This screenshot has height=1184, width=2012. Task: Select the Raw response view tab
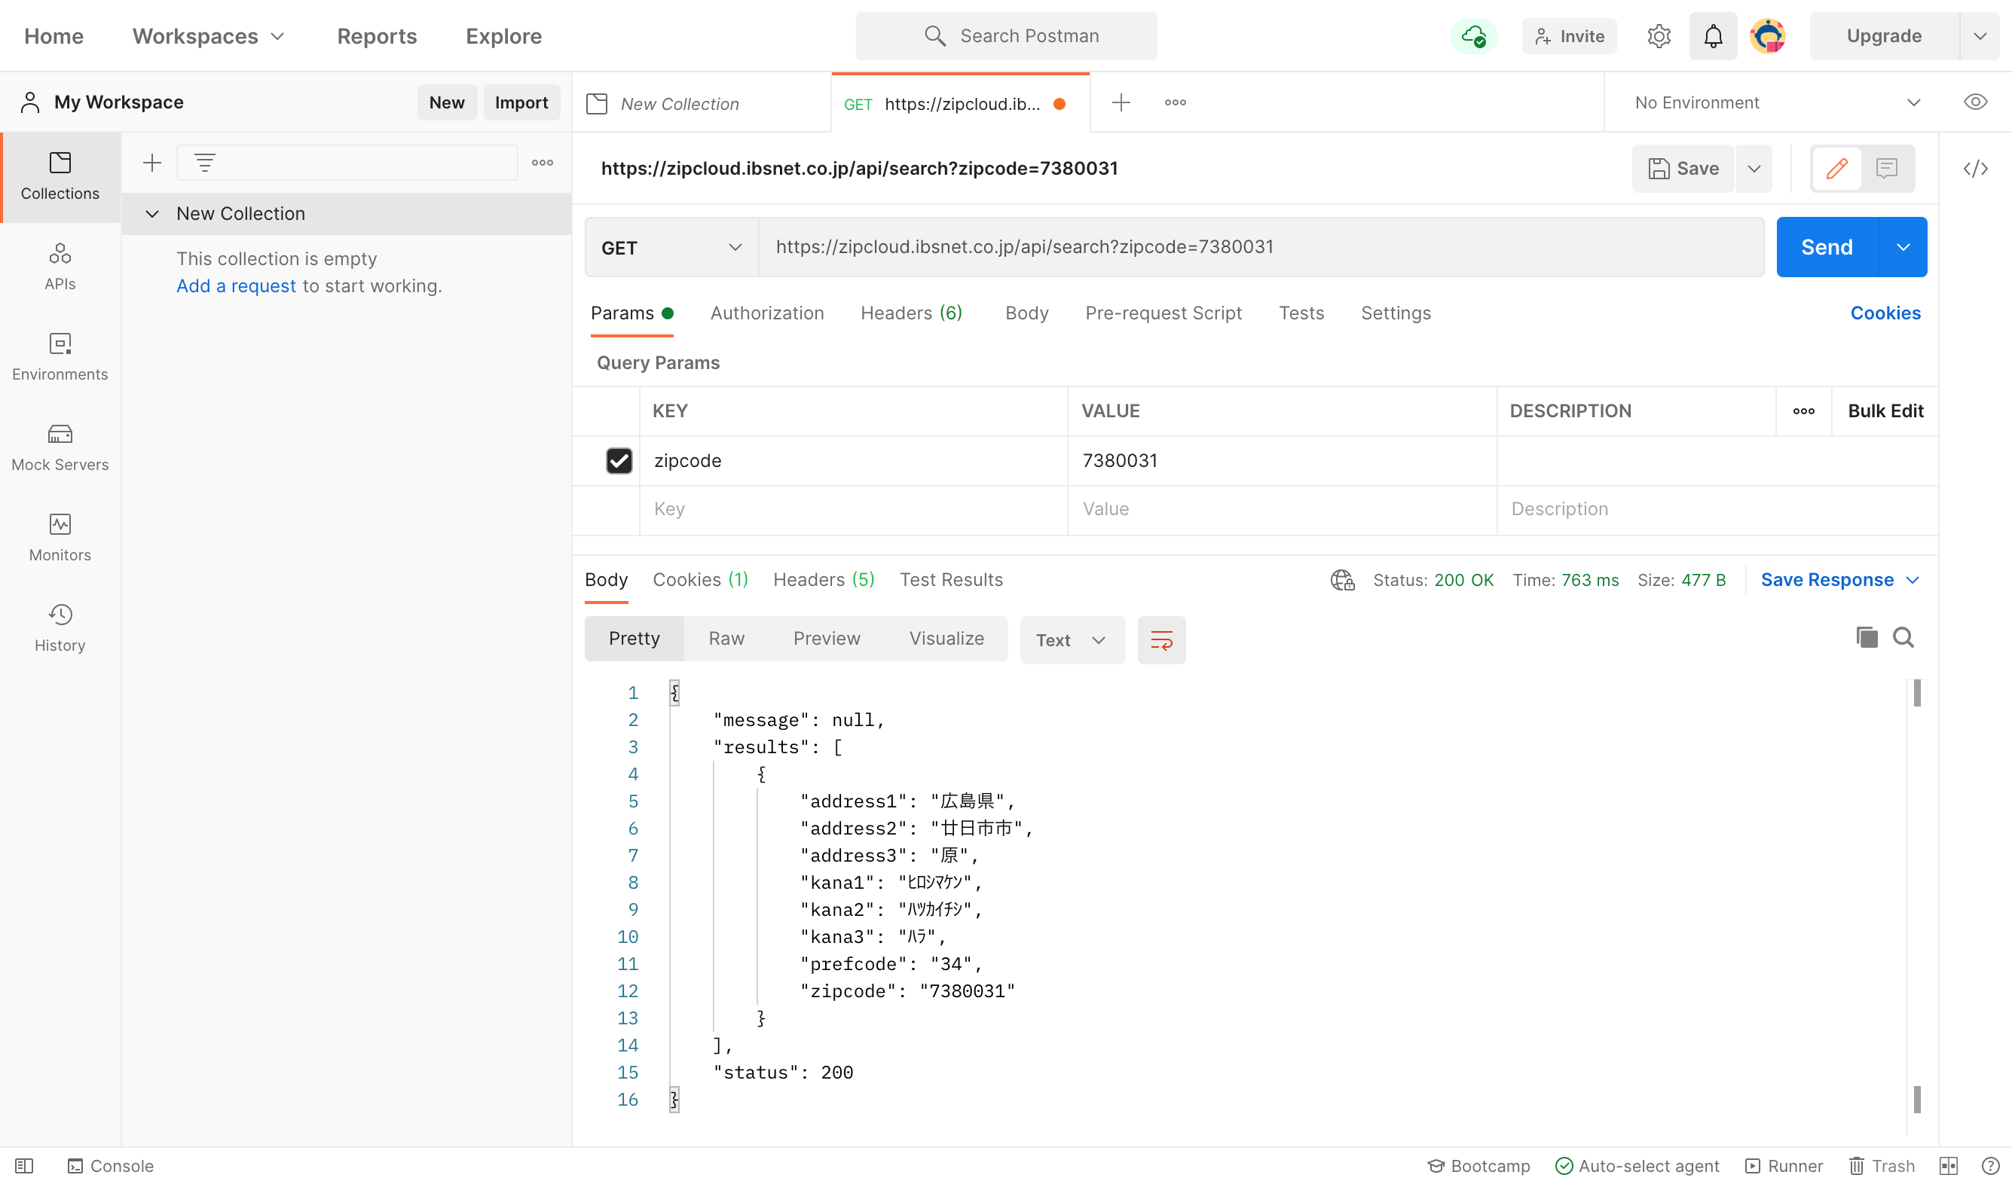coord(726,638)
